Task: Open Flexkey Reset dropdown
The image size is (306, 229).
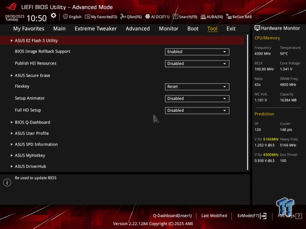Action: point(197,87)
